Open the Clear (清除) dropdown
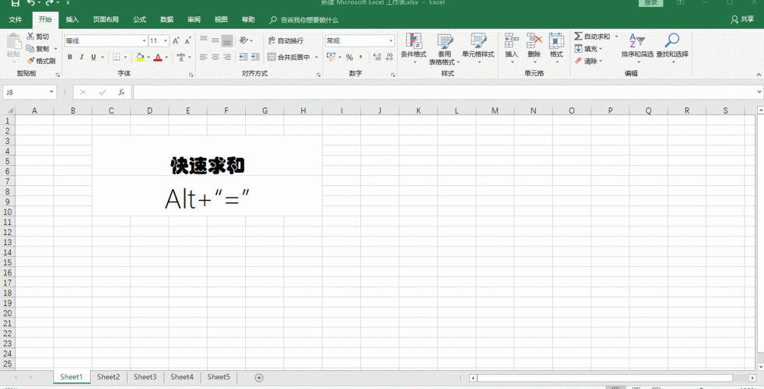Image resolution: width=764 pixels, height=389 pixels. (x=589, y=61)
